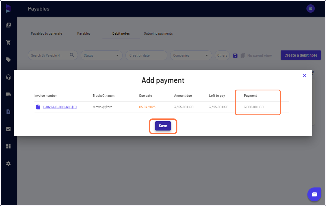This screenshot has width=326, height=206.
Task: Expand the Status dropdown
Action: point(102,55)
